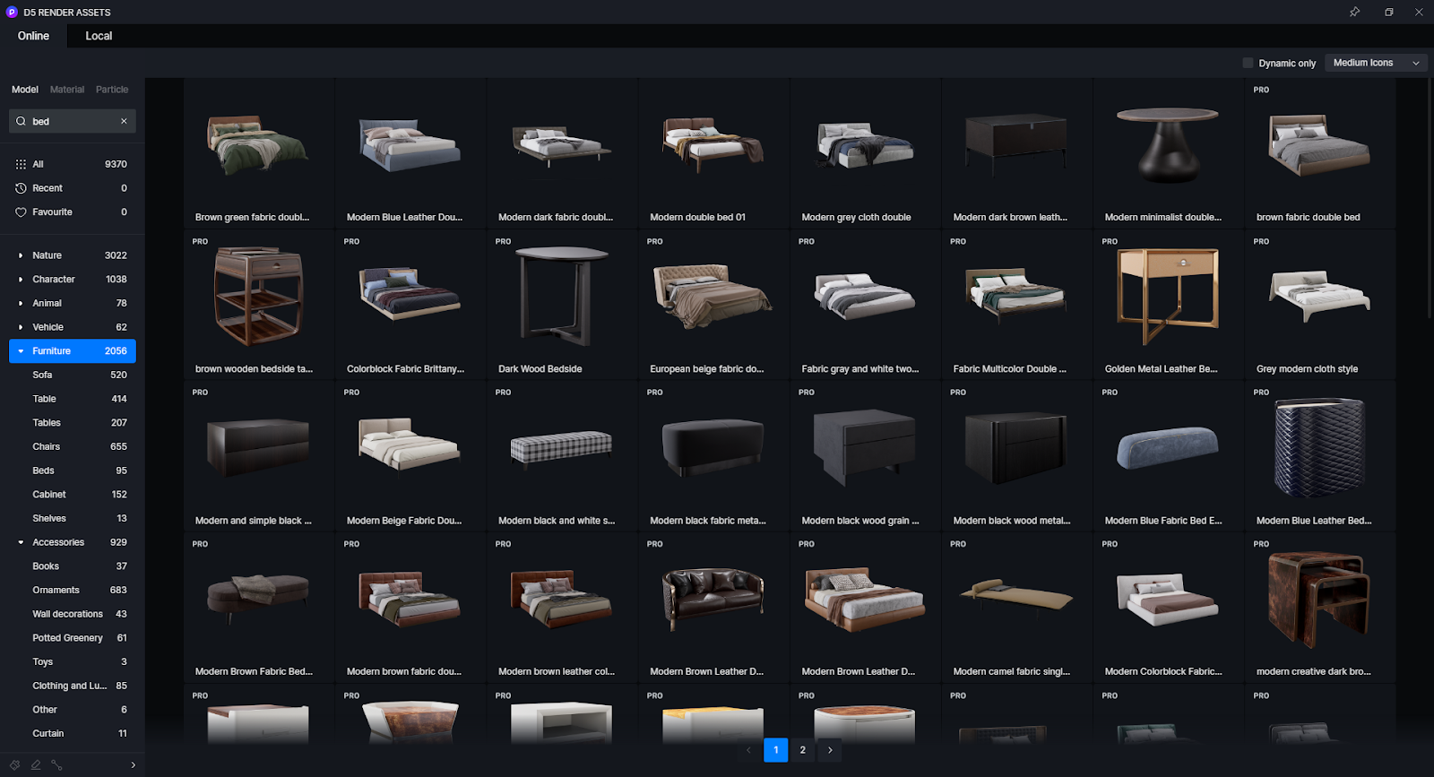Select the Cabinet subcategory

click(72, 495)
